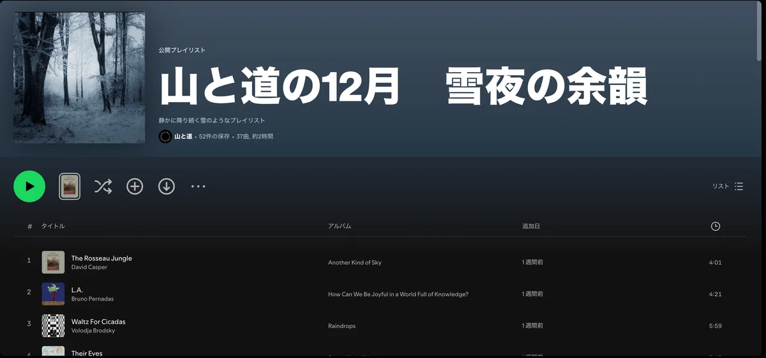
Task: Open the track Their Eyes
Action: click(87, 353)
